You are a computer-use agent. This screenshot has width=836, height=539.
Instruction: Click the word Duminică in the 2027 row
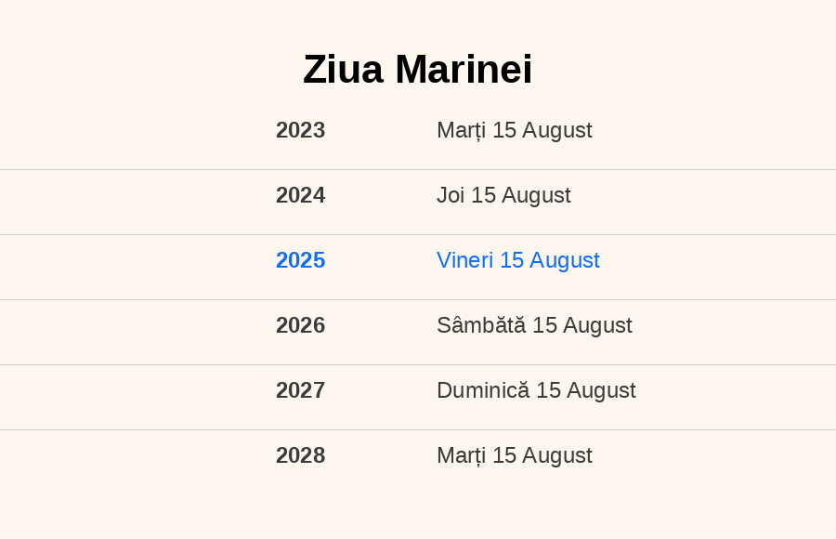[x=483, y=390]
